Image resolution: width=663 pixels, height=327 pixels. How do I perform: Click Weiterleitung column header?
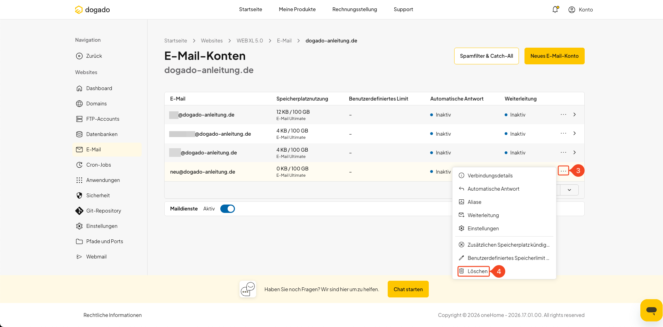pos(521,99)
